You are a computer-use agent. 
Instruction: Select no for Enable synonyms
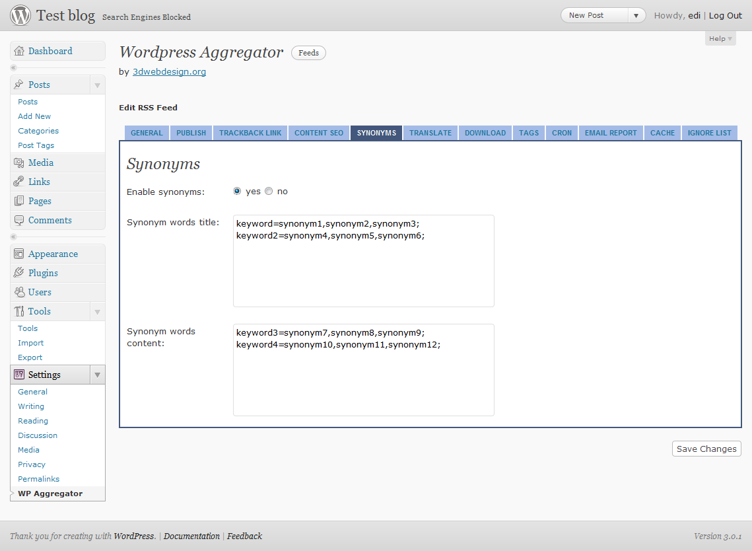(x=269, y=191)
